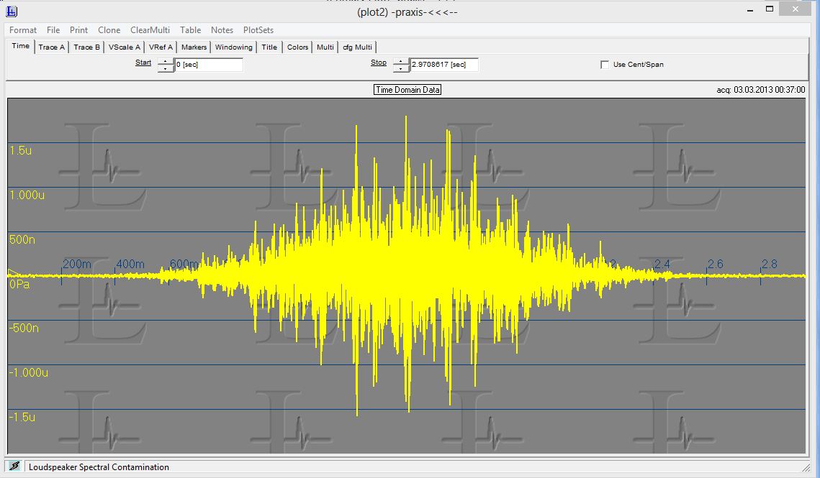The height and width of the screenshot is (478, 820).
Task: Switch to the cfg Multi tab
Action: (358, 47)
